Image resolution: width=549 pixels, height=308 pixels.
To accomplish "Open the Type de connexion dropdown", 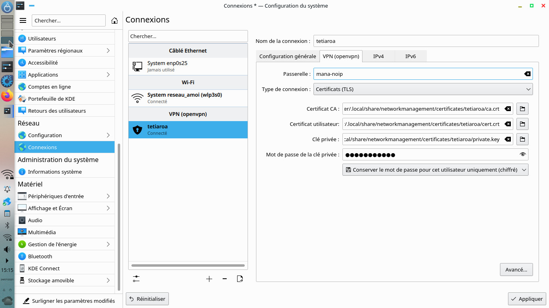I will (423, 89).
